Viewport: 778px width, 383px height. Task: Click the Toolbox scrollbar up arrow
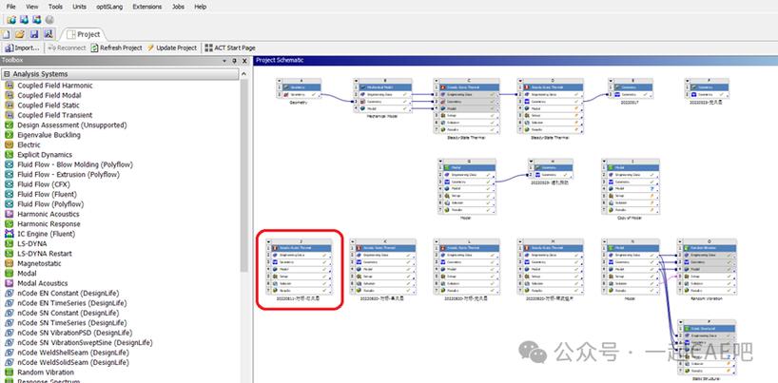pos(243,74)
